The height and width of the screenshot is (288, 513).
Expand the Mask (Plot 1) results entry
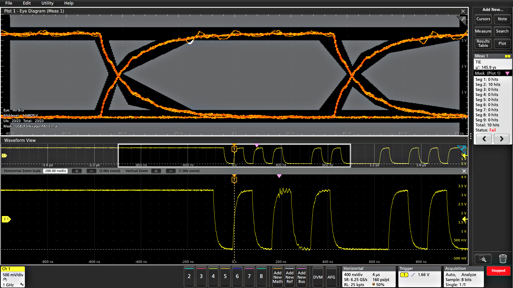(x=492, y=73)
